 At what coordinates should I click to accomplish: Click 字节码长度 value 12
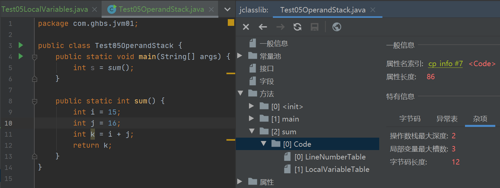pyautogui.click(x=456, y=162)
